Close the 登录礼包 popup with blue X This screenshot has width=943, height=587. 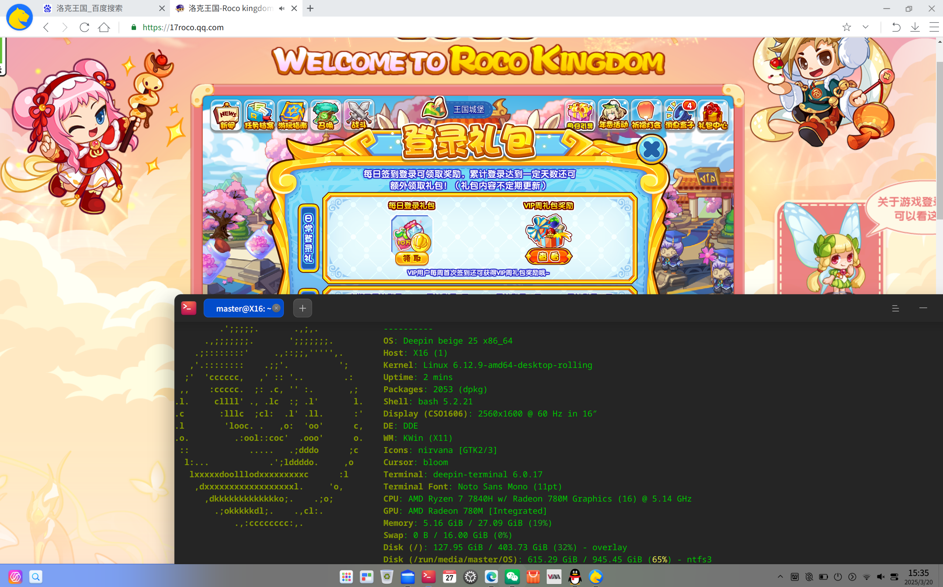pos(652,150)
